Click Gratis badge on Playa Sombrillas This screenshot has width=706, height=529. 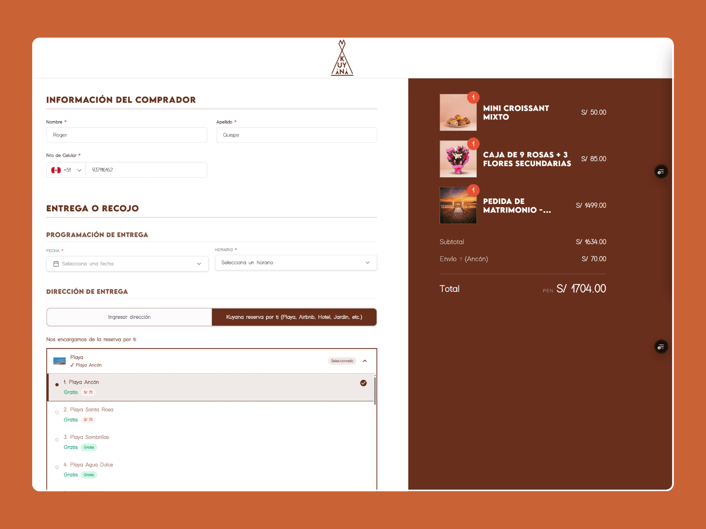point(89,447)
